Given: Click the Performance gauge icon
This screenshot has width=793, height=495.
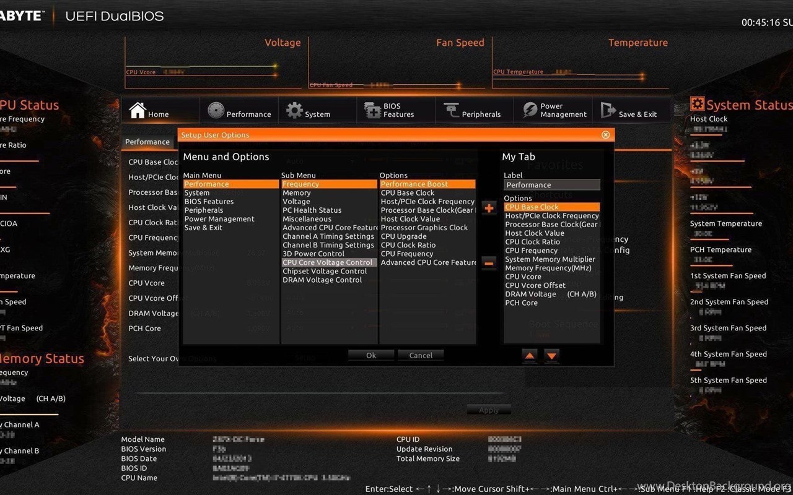Looking at the screenshot, I should click(216, 110).
